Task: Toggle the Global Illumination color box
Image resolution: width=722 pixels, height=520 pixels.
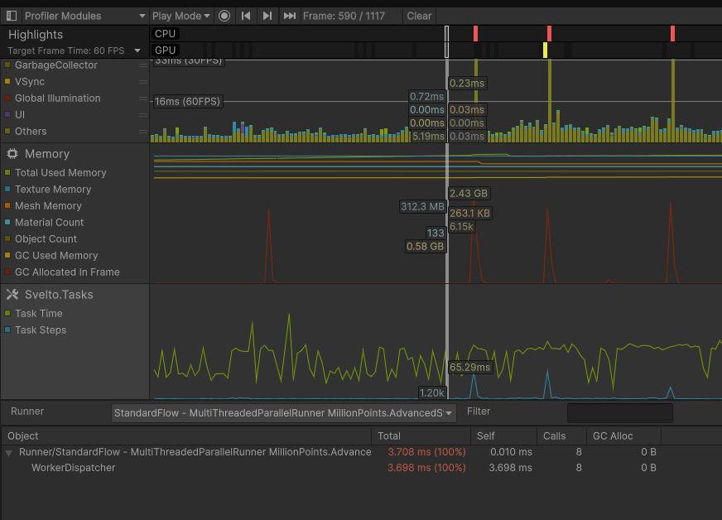Action: (x=7, y=98)
